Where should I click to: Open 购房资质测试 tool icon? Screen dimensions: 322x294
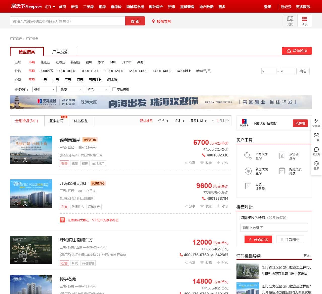[x=282, y=171]
